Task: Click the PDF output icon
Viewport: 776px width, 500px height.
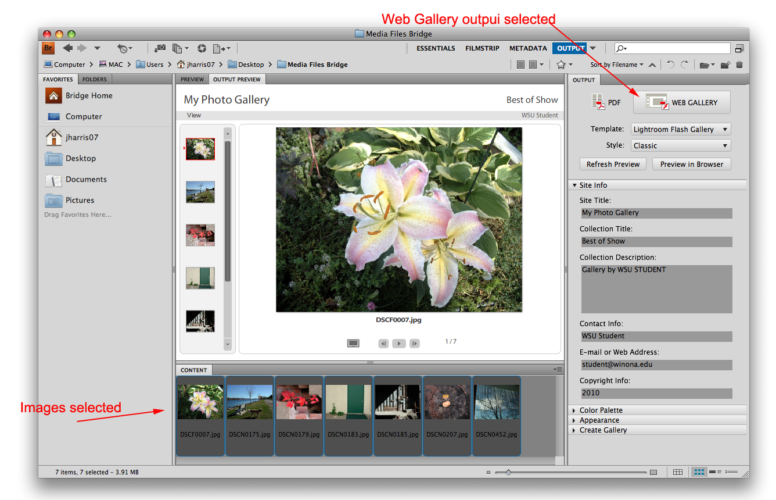Action: (606, 102)
